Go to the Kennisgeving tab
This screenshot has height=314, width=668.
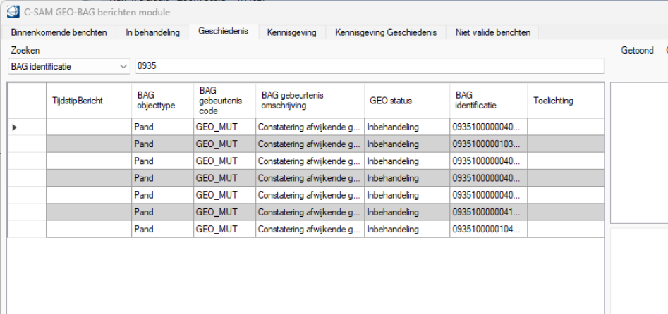(292, 32)
